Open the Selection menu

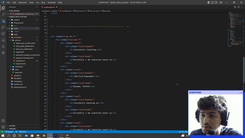pos(23,2)
